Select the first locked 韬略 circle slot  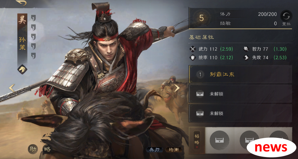click(x=219, y=140)
